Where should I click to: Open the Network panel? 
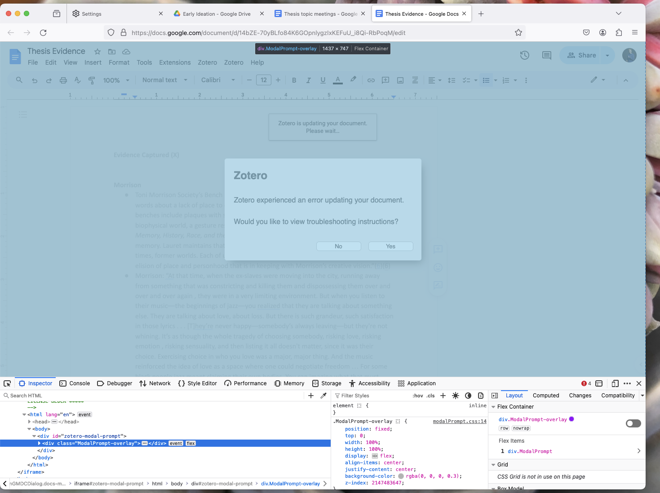pos(155,383)
